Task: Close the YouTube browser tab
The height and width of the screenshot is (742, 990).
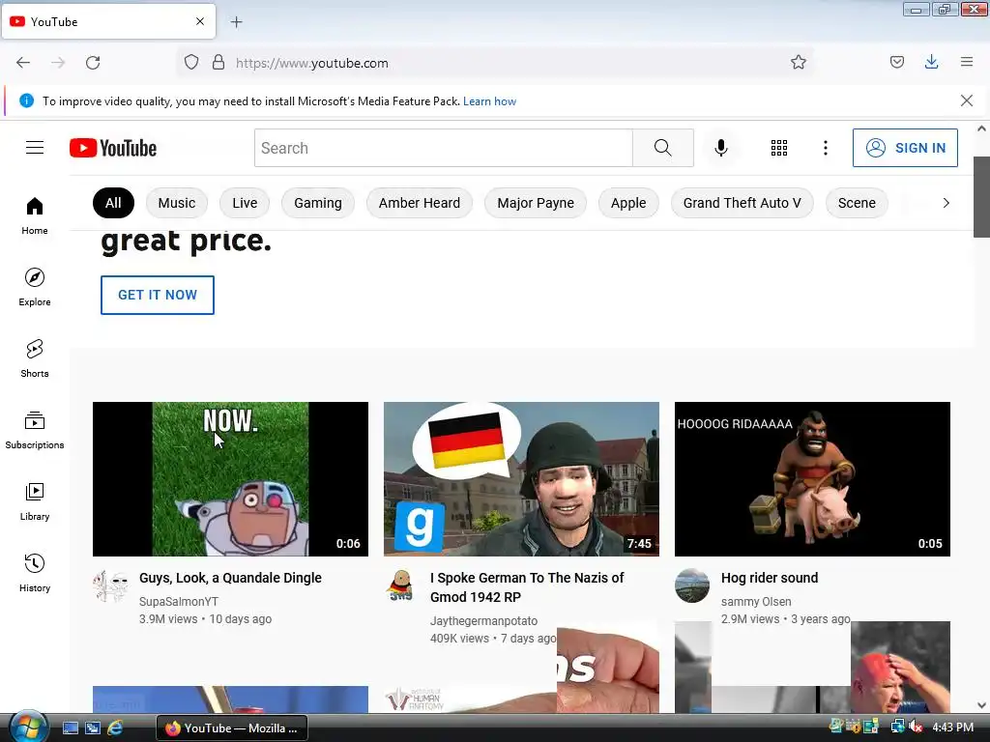Action: click(200, 21)
